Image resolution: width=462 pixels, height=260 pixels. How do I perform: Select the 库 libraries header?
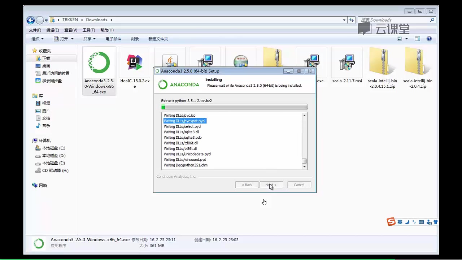[41, 96]
